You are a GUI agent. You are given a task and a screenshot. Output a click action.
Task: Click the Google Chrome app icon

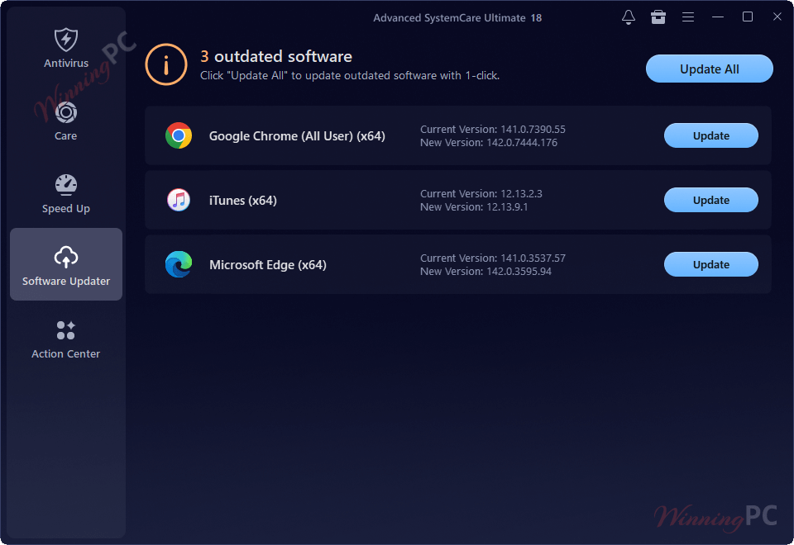179,135
